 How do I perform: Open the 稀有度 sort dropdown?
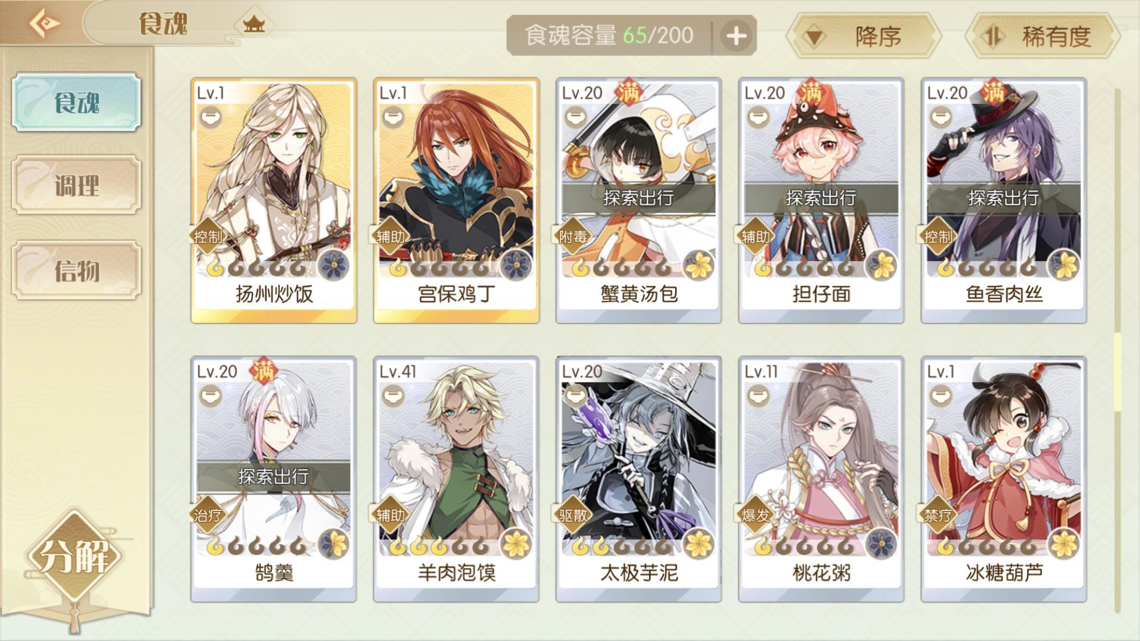click(1043, 36)
